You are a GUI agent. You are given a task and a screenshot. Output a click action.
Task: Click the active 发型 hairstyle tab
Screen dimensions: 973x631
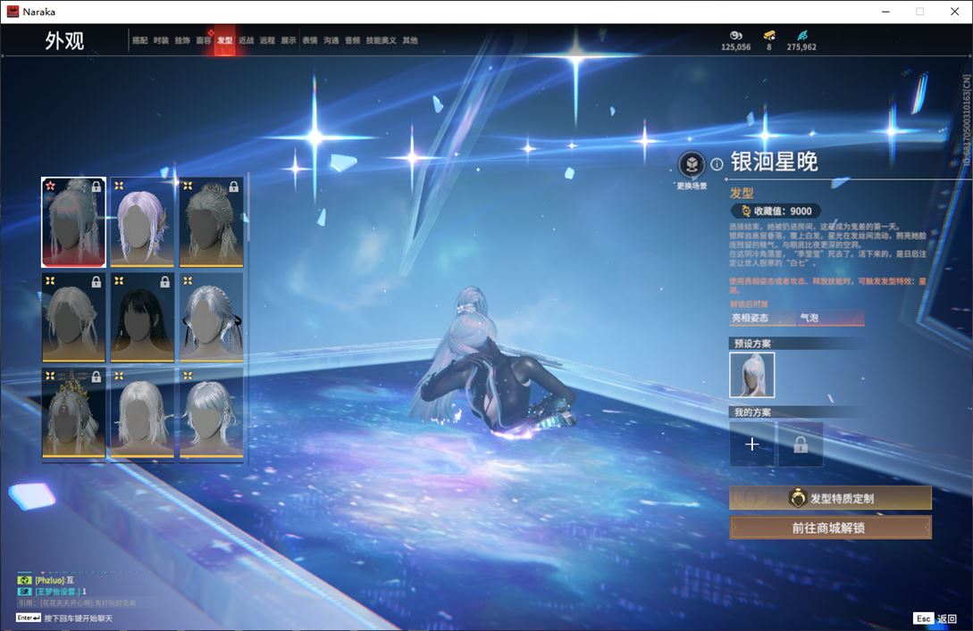point(224,40)
